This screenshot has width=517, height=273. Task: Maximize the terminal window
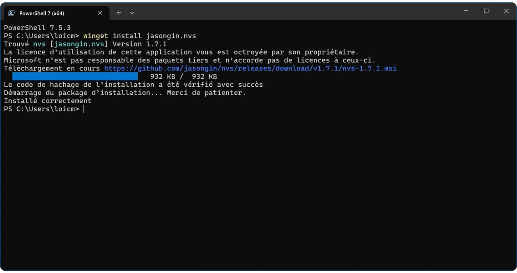[x=486, y=11]
